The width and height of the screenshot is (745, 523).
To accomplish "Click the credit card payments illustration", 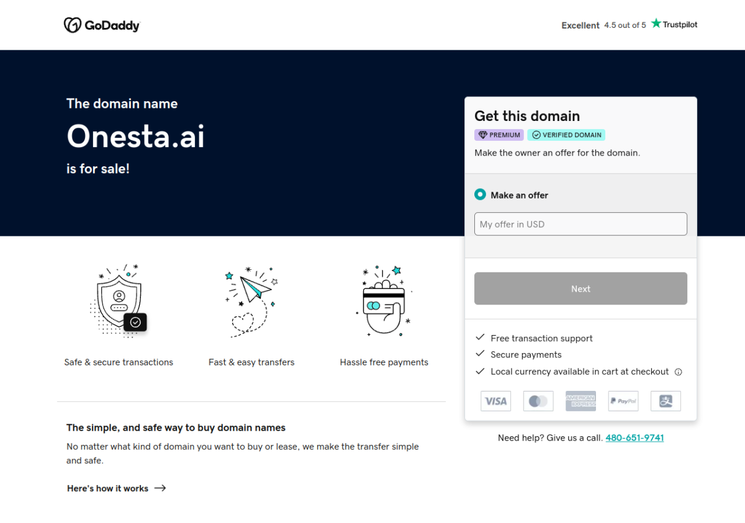I will pos(384,301).
